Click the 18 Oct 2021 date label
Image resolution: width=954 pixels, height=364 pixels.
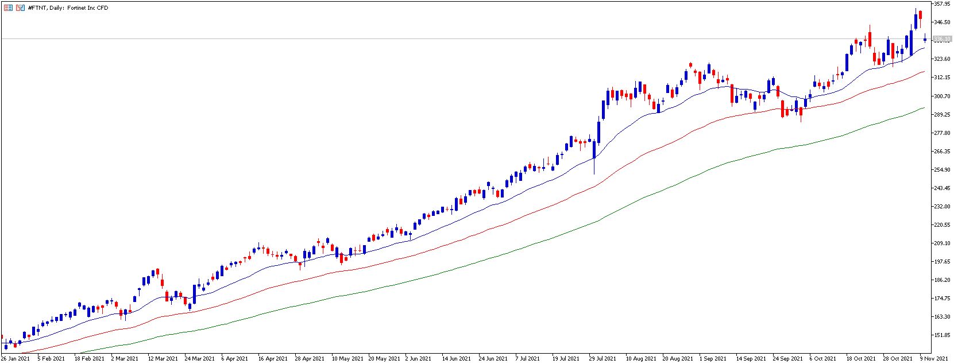click(x=862, y=358)
